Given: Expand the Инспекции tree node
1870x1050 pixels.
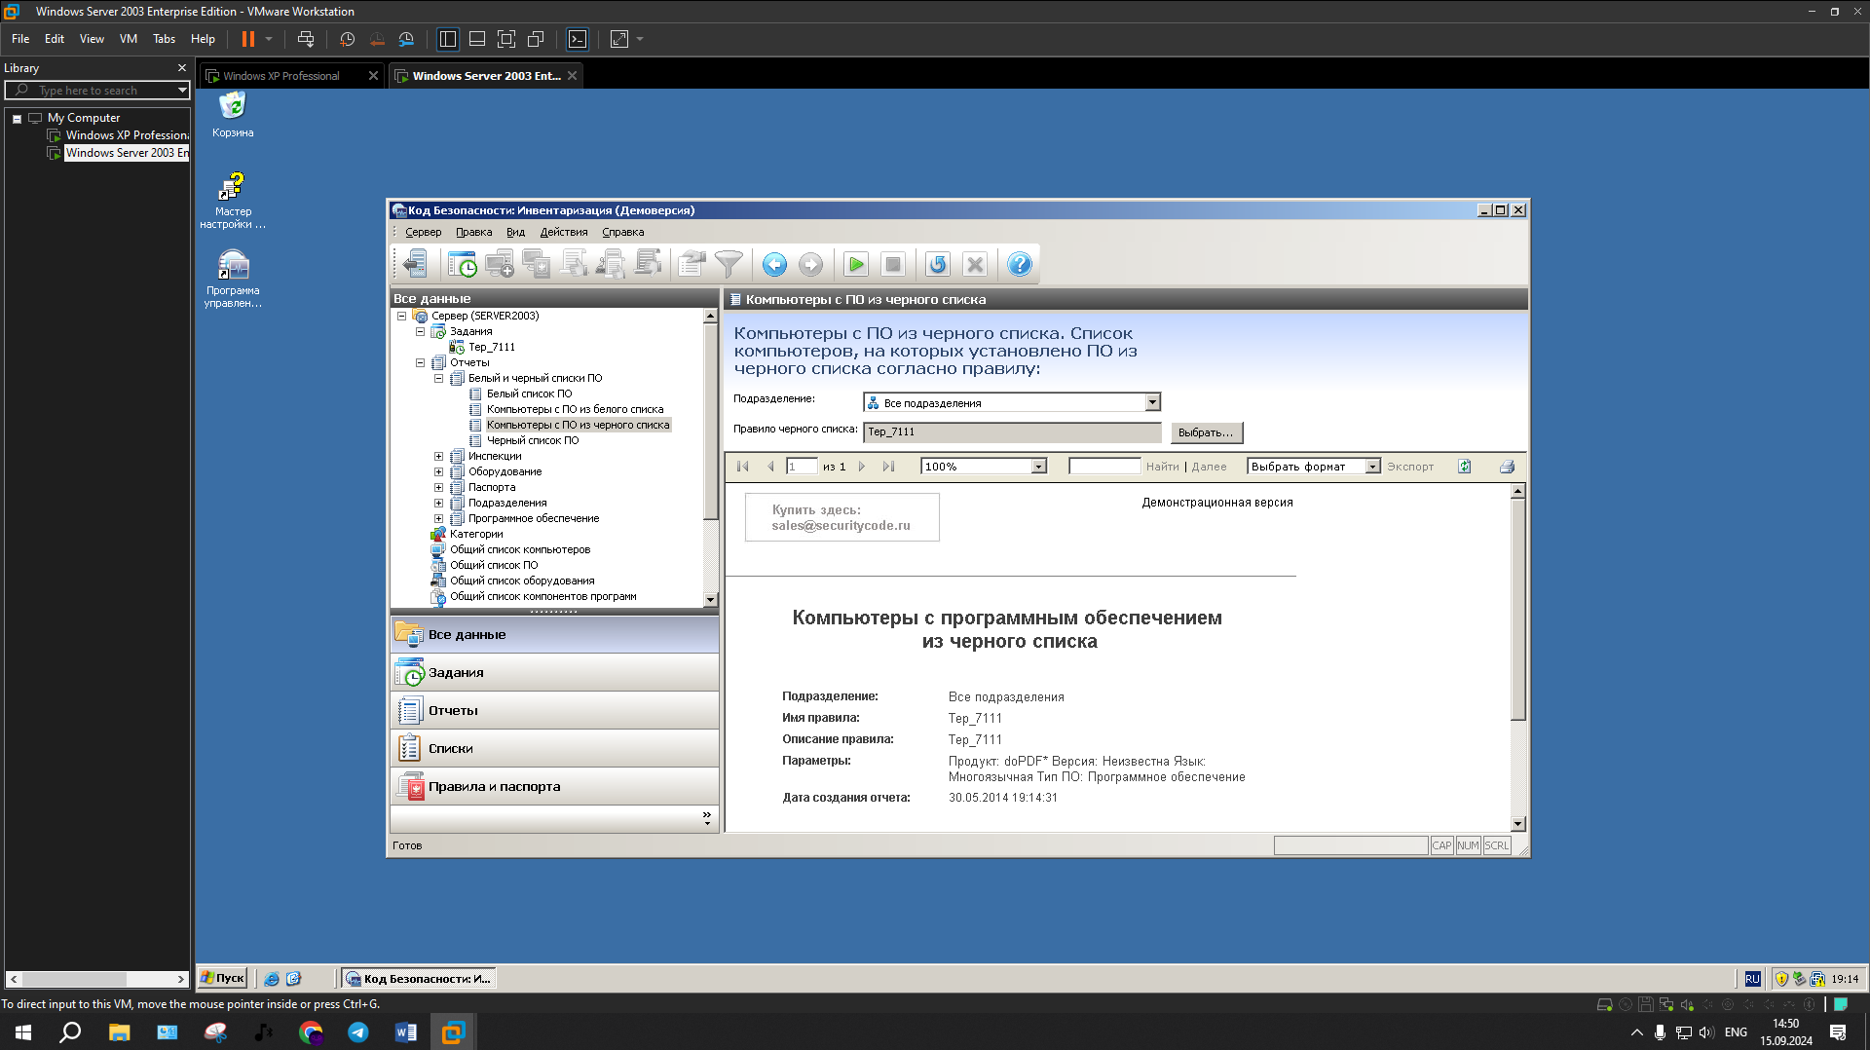Looking at the screenshot, I should pos(438,456).
